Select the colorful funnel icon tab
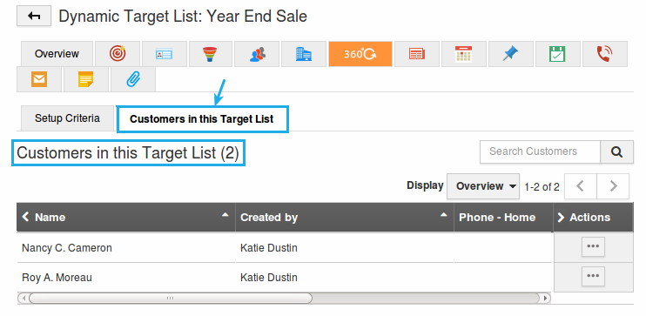The image size is (646, 316). [212, 54]
